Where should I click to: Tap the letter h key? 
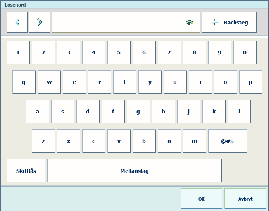click(164, 112)
